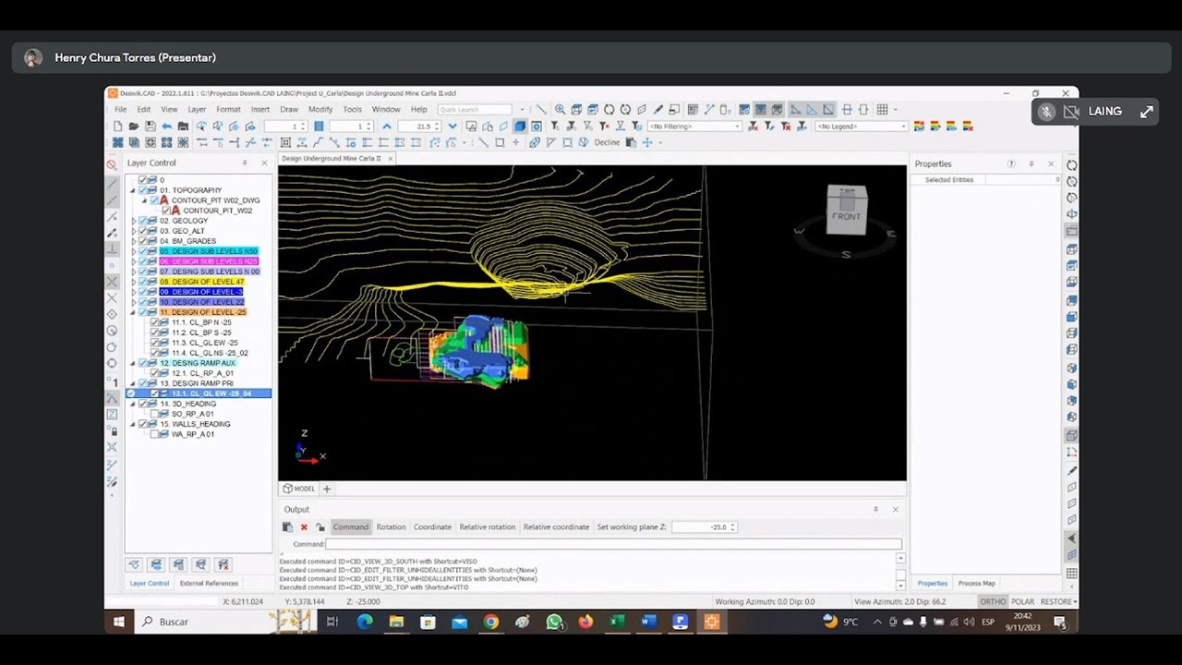Click the first layer button below layer tree

coord(135,564)
